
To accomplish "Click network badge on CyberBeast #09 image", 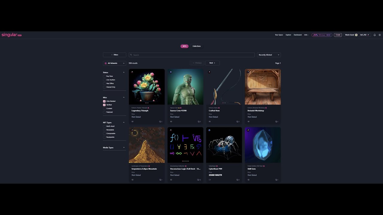I will tap(209, 130).
